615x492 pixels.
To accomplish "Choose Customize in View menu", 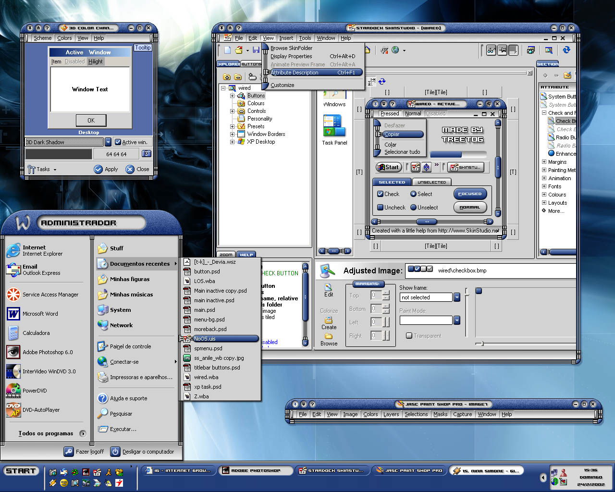I will 313,85.
